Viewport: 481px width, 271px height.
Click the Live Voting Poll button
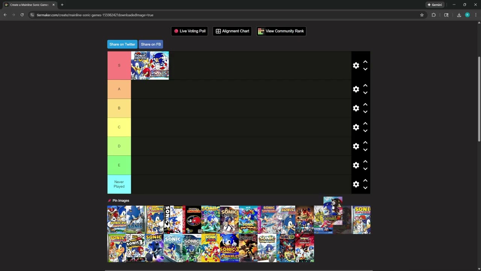(189, 31)
